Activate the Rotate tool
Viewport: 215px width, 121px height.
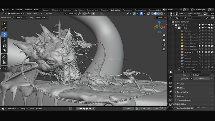[x=4, y=40]
